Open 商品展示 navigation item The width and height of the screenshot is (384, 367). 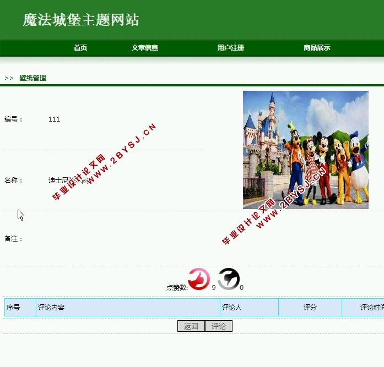coord(317,48)
